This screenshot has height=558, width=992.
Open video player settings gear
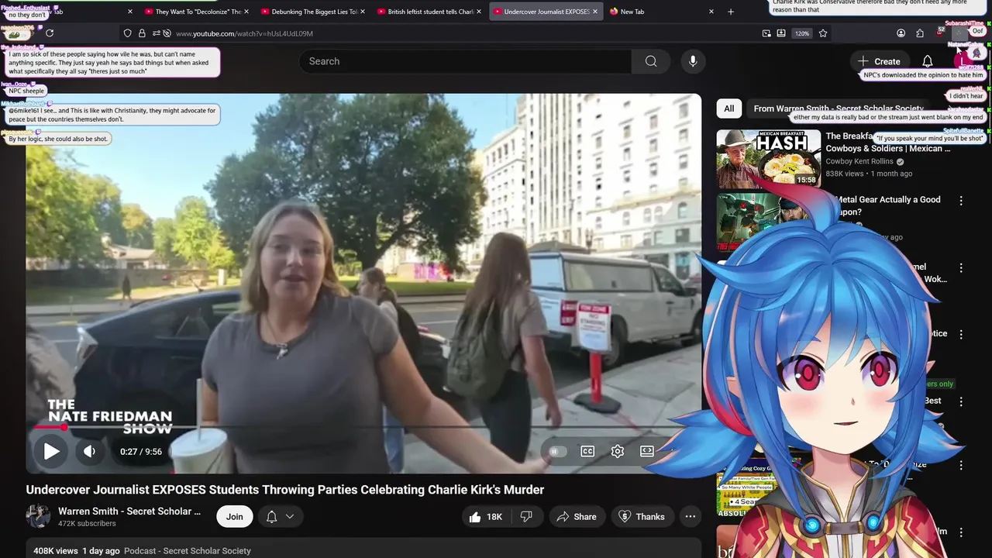[618, 451]
